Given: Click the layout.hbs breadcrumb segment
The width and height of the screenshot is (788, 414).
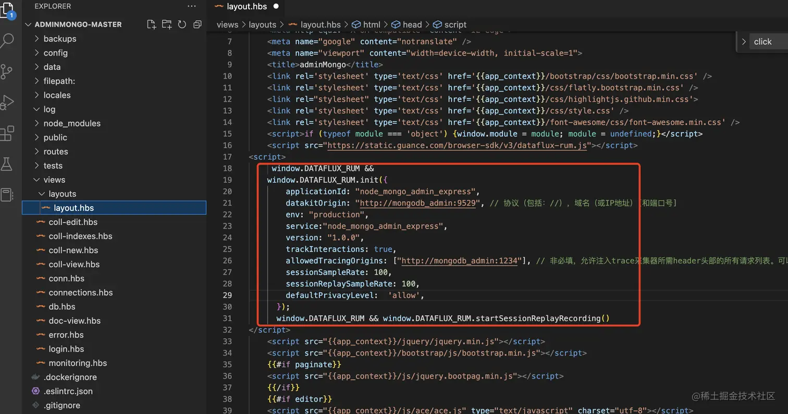Looking at the screenshot, I should (x=314, y=24).
